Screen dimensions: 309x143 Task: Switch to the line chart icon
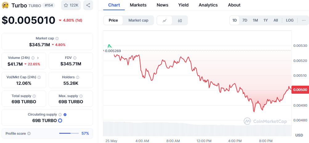click(x=165, y=20)
